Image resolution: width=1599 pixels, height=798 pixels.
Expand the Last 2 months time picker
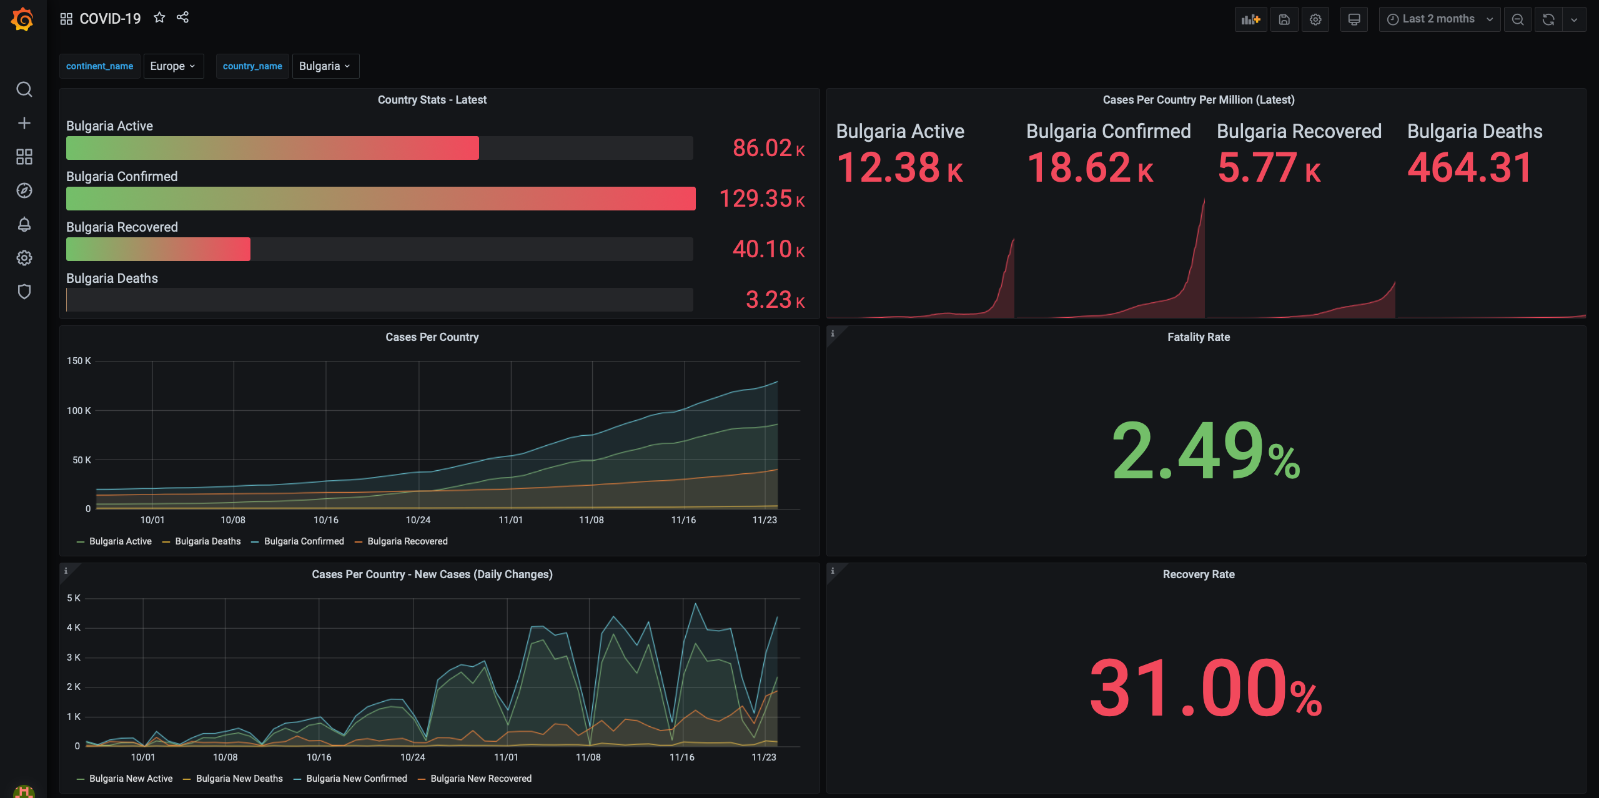click(x=1438, y=19)
